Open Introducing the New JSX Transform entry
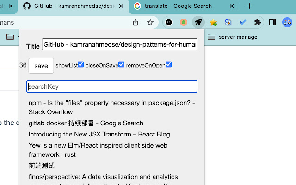Screen dimensions: 296x185 tap(99, 135)
